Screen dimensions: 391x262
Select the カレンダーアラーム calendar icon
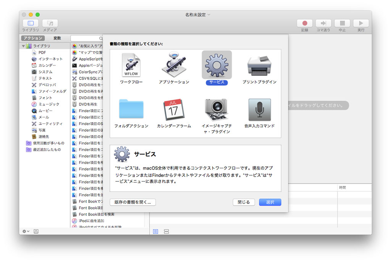click(174, 109)
